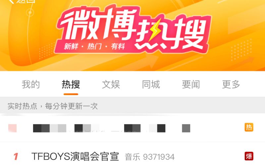Click the red 爆 badge icon
The image size is (265, 166).
pyautogui.click(x=249, y=156)
